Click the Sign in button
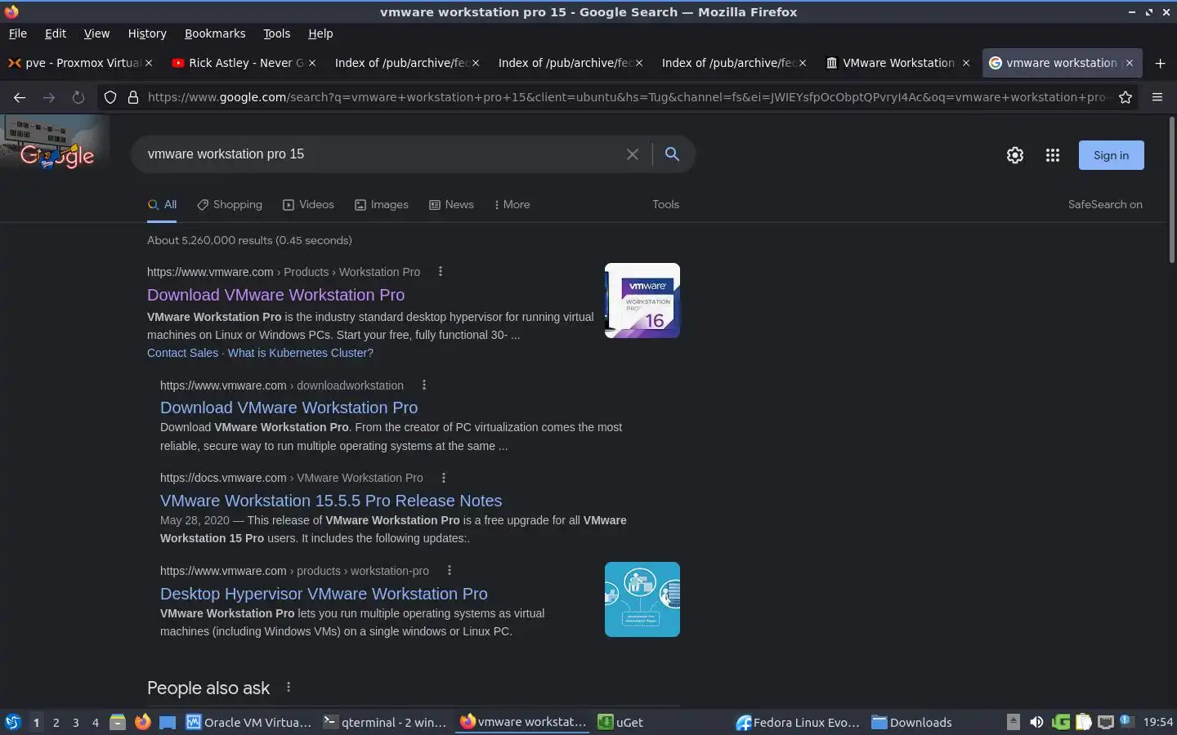 click(1111, 155)
